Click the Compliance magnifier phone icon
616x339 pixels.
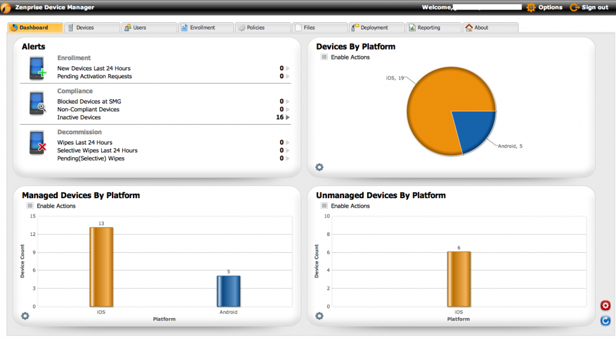tap(37, 103)
